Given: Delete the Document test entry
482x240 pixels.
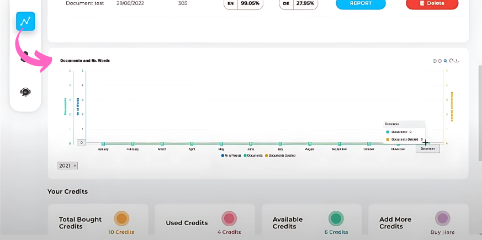Looking at the screenshot, I should click(x=432, y=3).
